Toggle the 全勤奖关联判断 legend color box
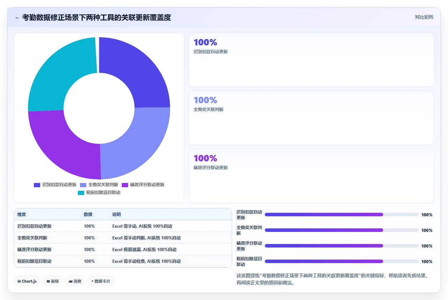This screenshot has height=300, width=448. click(83, 185)
